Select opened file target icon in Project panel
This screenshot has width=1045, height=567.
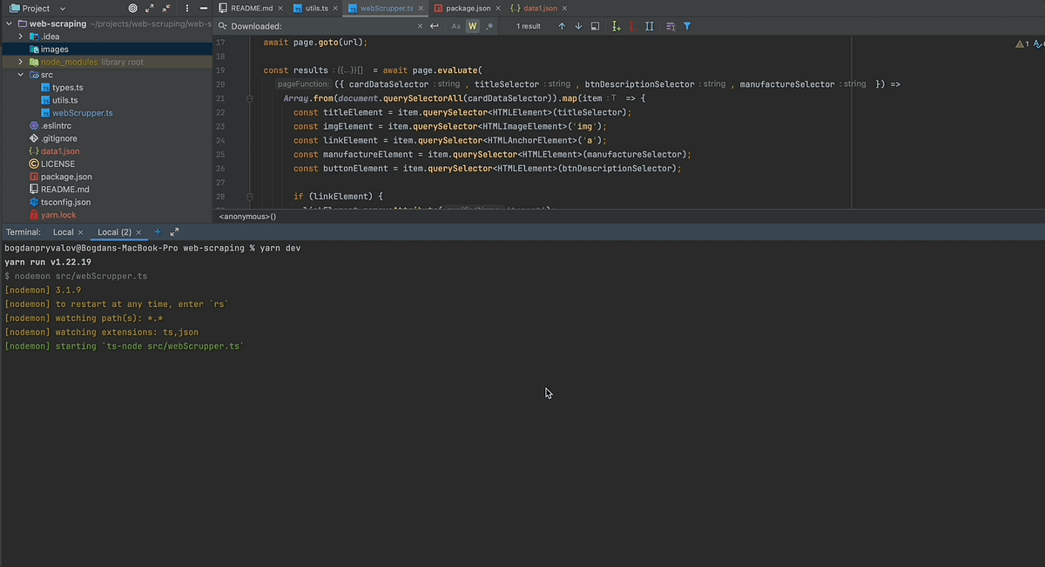click(132, 8)
